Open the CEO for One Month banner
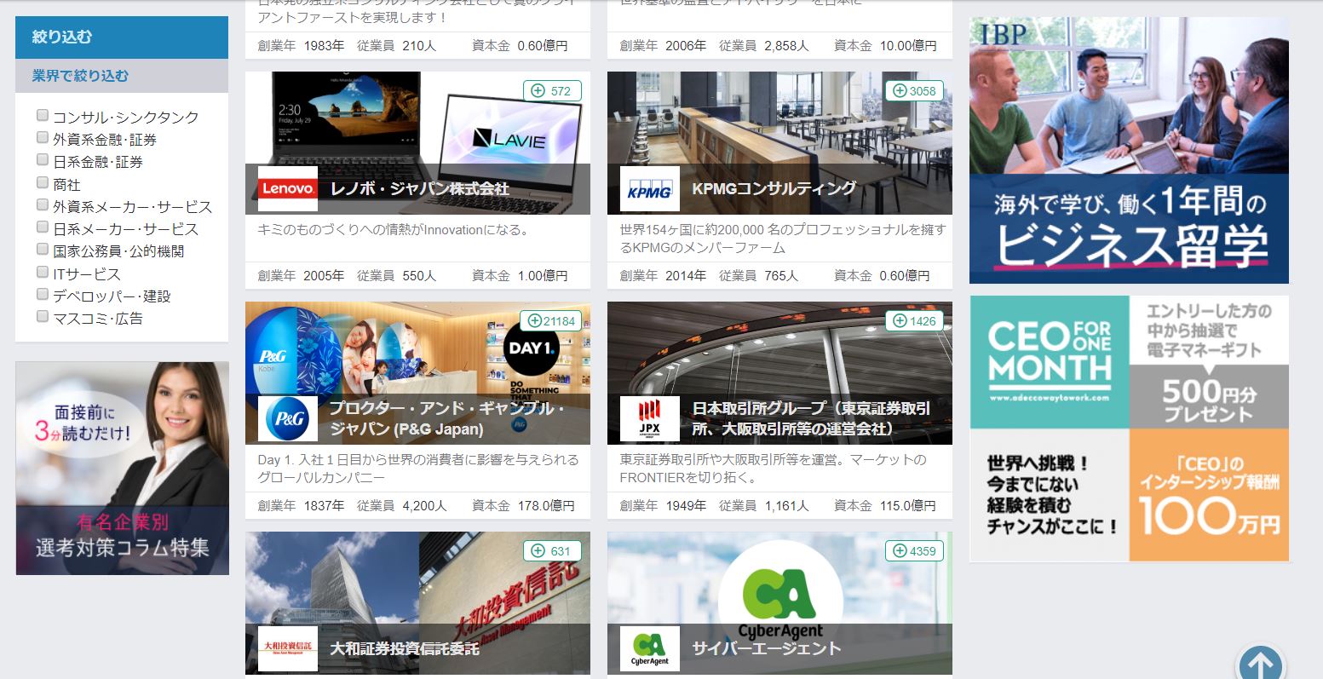Viewport: 1323px width, 679px height. click(1129, 429)
